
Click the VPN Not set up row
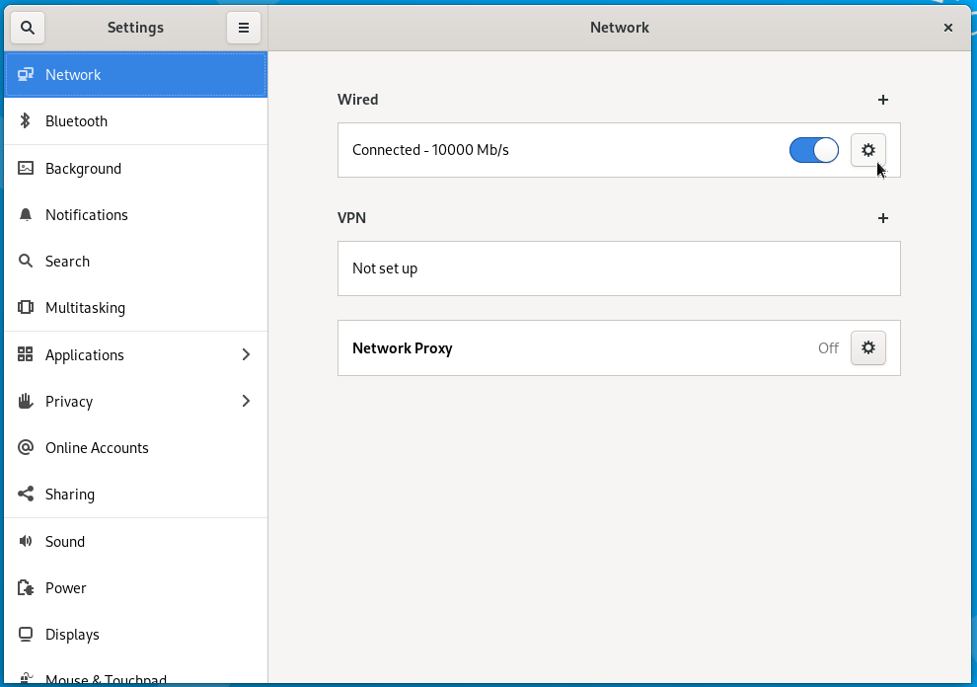[619, 268]
